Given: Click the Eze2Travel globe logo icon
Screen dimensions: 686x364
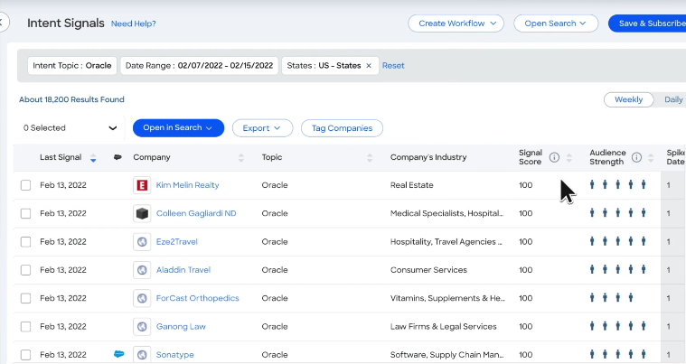Looking at the screenshot, I should click(142, 242).
